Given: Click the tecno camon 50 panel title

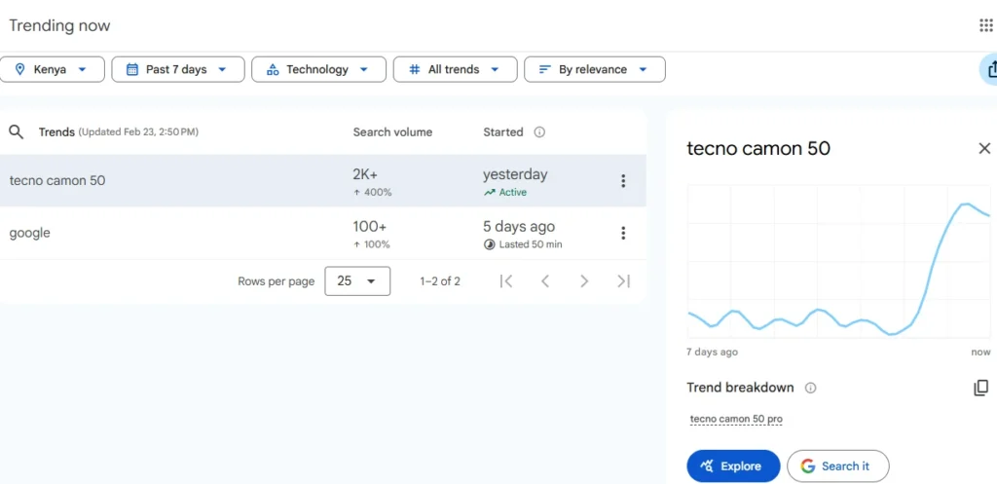Looking at the screenshot, I should pyautogui.click(x=757, y=148).
